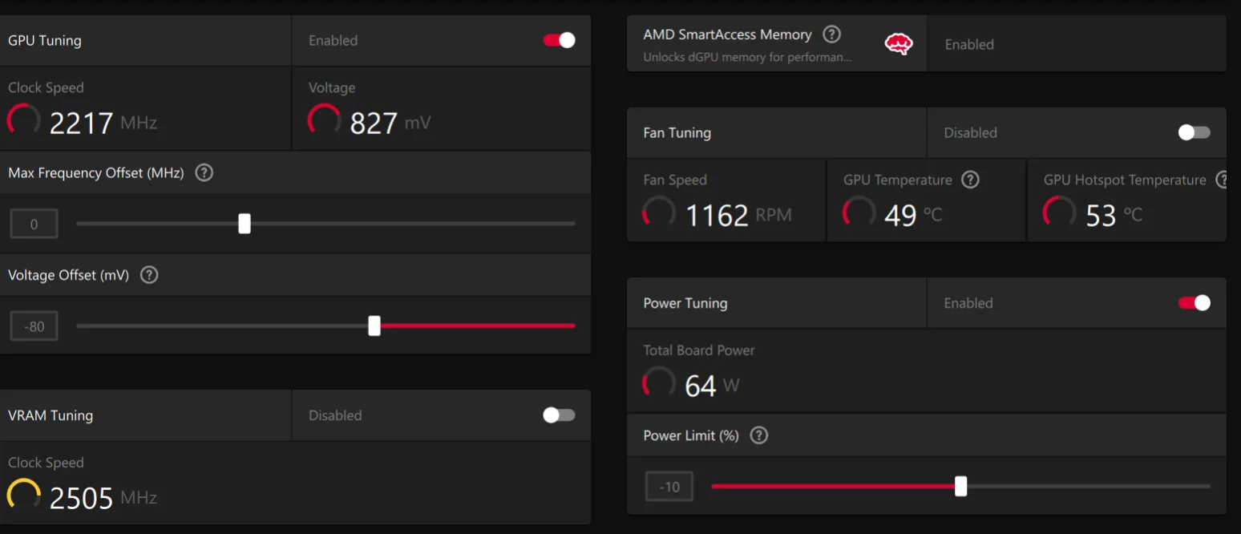Click the 1162 RPM fan speed value
The height and width of the screenshot is (534, 1241).
point(738,215)
